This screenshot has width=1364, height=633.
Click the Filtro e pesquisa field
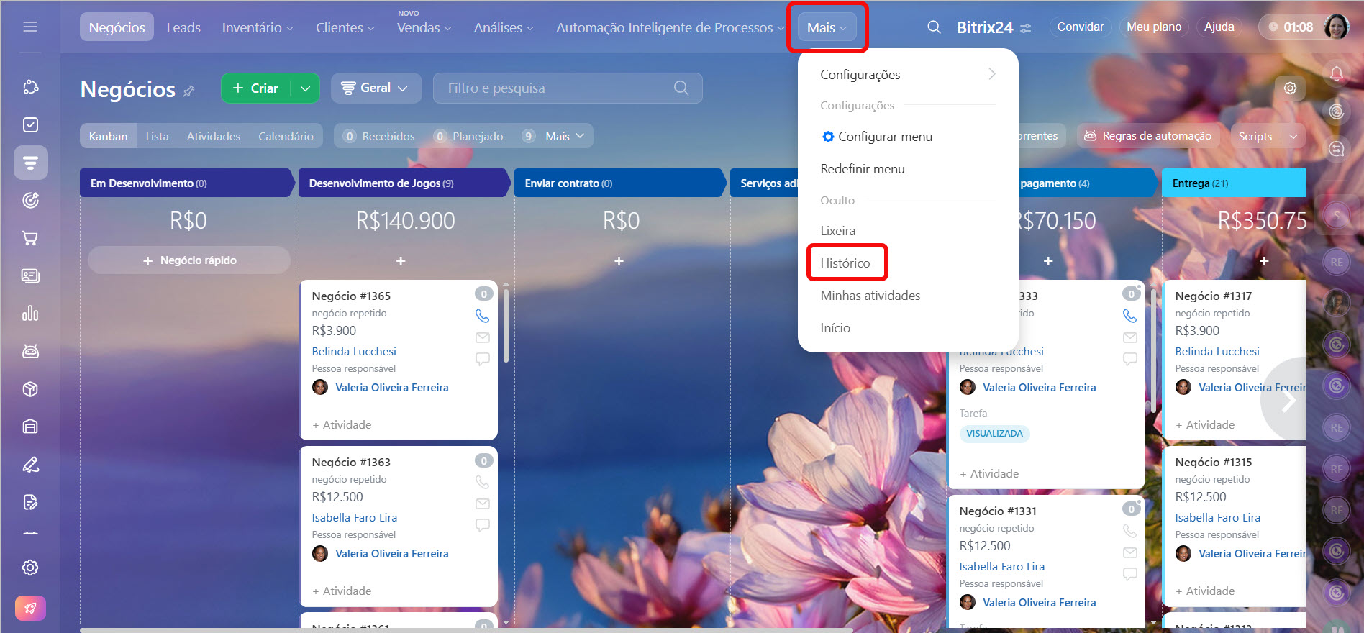coord(558,88)
